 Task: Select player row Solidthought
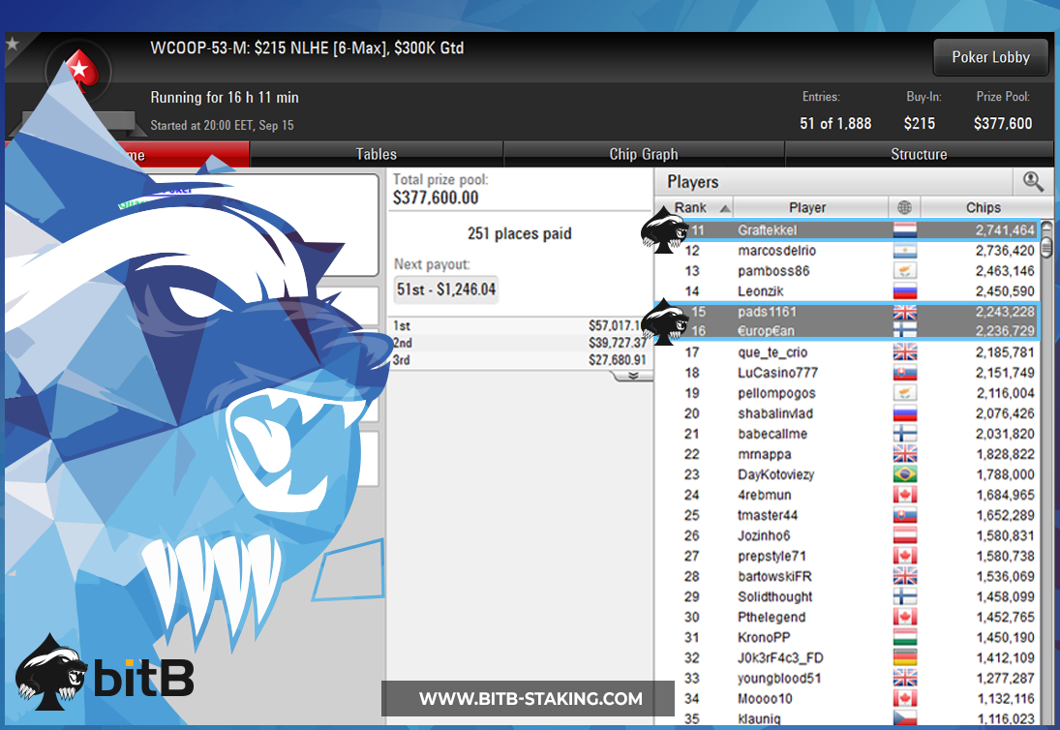[848, 596]
